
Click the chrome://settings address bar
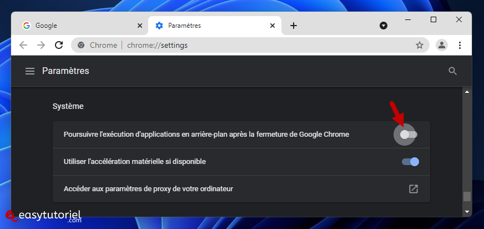[250, 46]
